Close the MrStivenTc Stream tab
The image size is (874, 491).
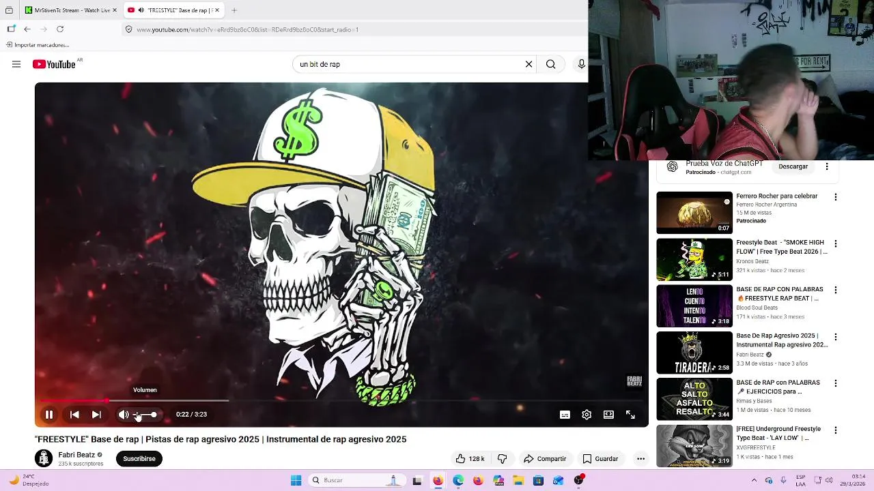pyautogui.click(x=115, y=10)
